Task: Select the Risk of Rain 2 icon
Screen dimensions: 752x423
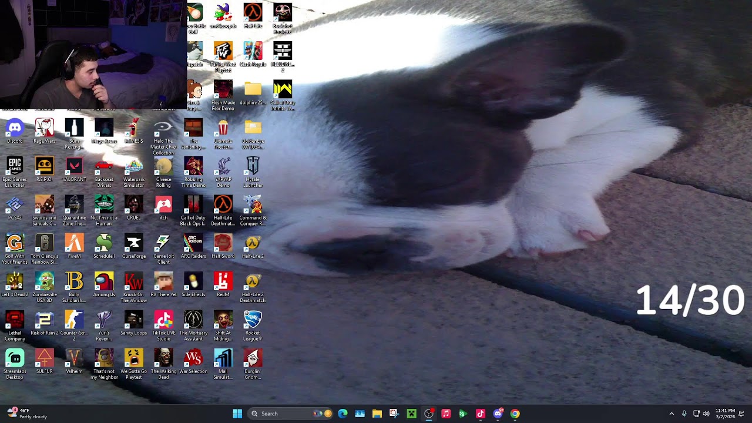Action: [44, 323]
